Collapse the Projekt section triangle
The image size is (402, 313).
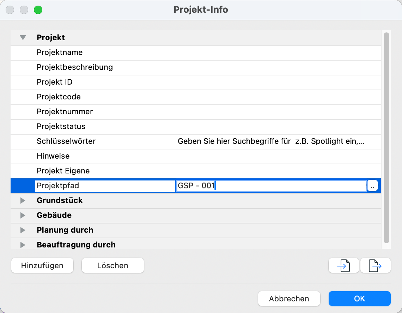click(x=23, y=37)
